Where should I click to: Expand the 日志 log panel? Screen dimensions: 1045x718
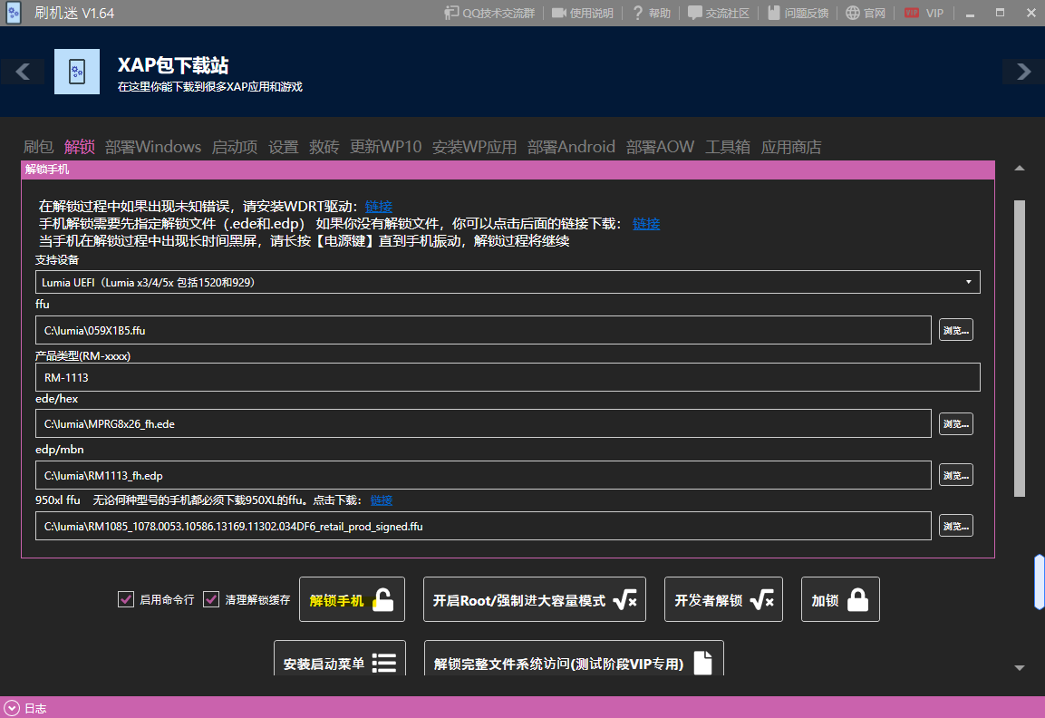tap(12, 708)
